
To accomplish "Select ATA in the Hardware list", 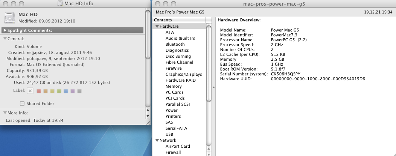I will (x=170, y=32).
